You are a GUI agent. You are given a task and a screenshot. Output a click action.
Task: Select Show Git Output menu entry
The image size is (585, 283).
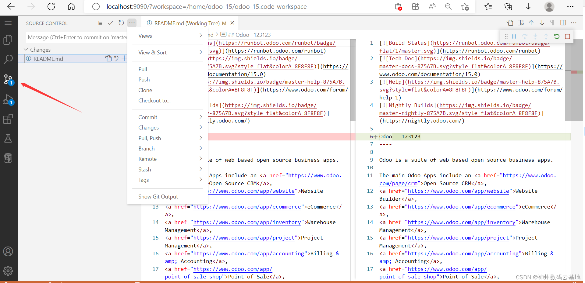pos(168,196)
